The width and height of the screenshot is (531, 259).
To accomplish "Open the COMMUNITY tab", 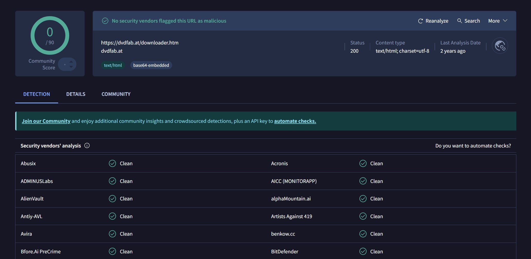I will click(116, 94).
